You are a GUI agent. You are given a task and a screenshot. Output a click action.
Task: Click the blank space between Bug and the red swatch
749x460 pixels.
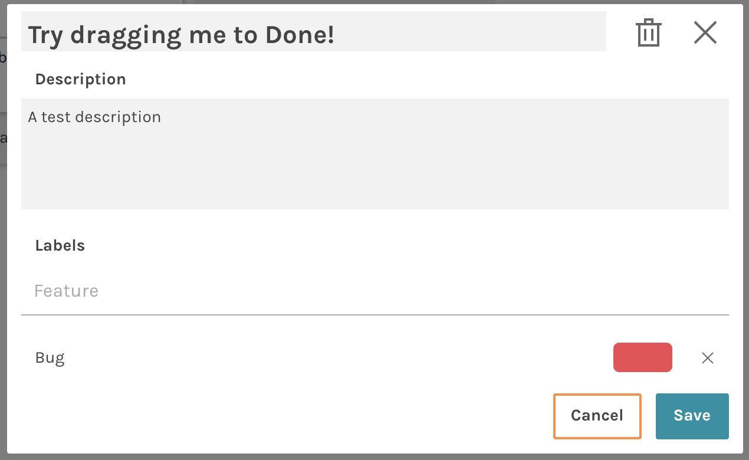tap(336, 358)
